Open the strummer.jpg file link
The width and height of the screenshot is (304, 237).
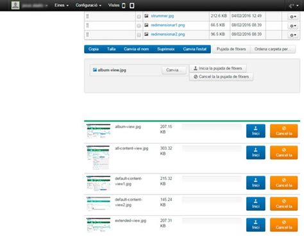[162, 16]
